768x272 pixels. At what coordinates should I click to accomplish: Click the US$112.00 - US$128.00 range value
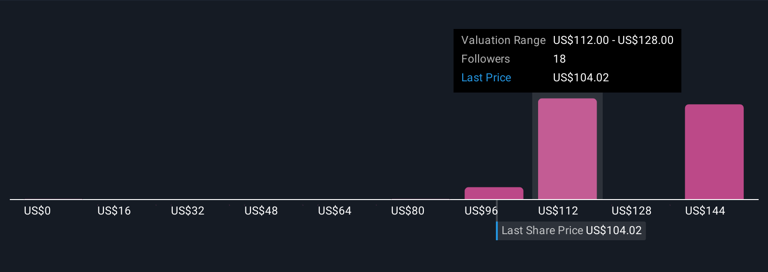[x=613, y=40]
